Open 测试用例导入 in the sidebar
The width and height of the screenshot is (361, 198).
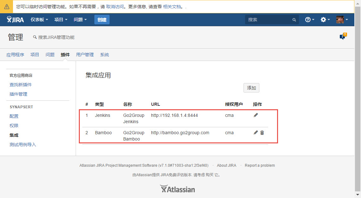click(x=22, y=145)
